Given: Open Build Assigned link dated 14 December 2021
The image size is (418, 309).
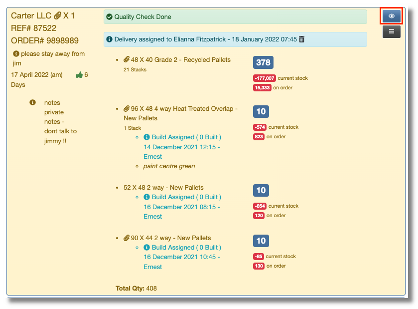Looking at the screenshot, I should 182,147.
